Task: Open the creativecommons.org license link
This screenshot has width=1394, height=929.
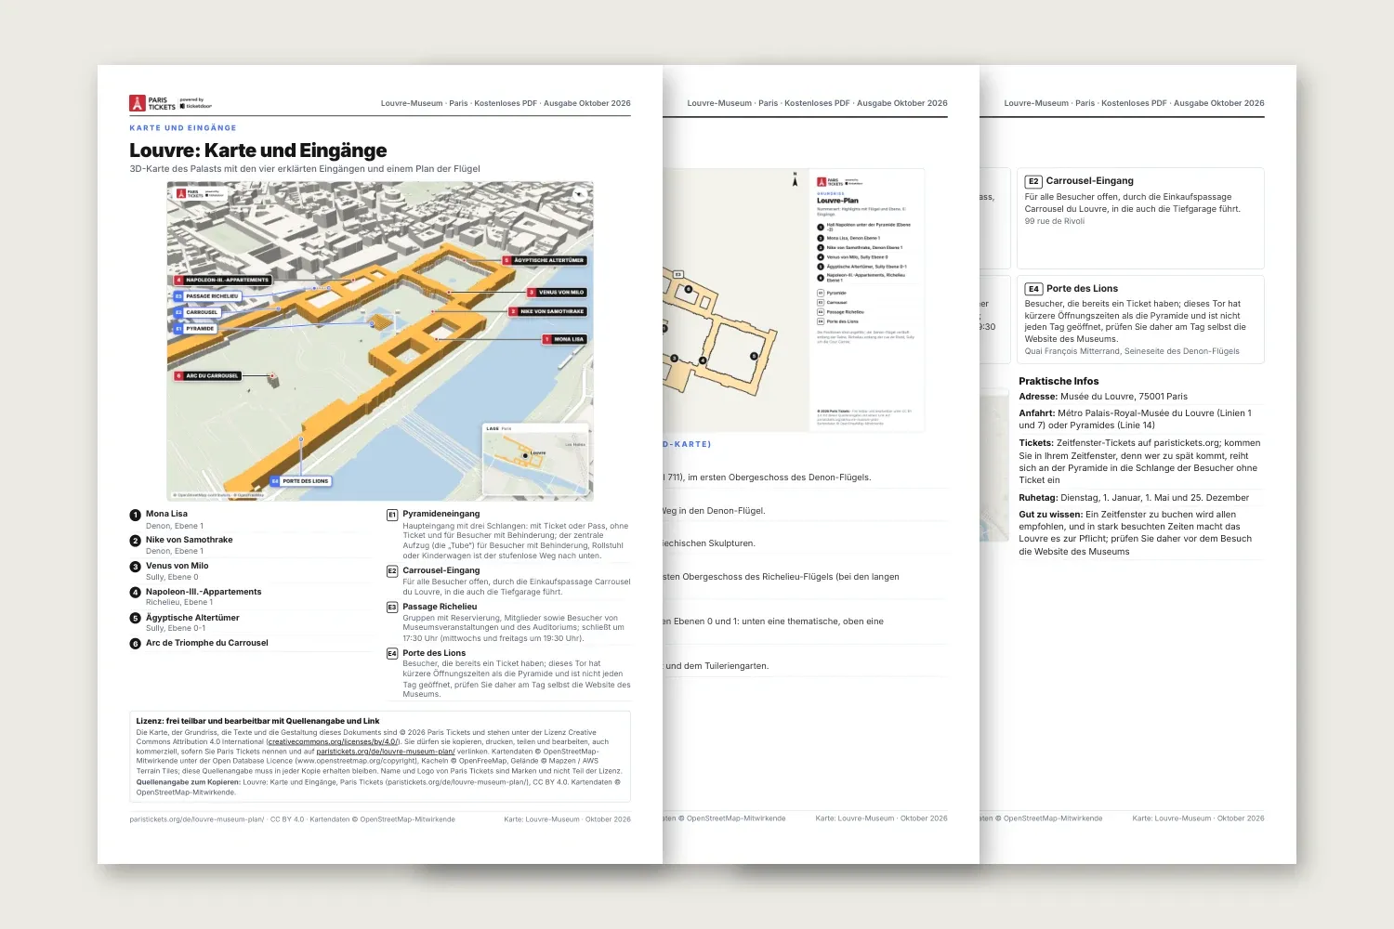Action: [x=334, y=742]
